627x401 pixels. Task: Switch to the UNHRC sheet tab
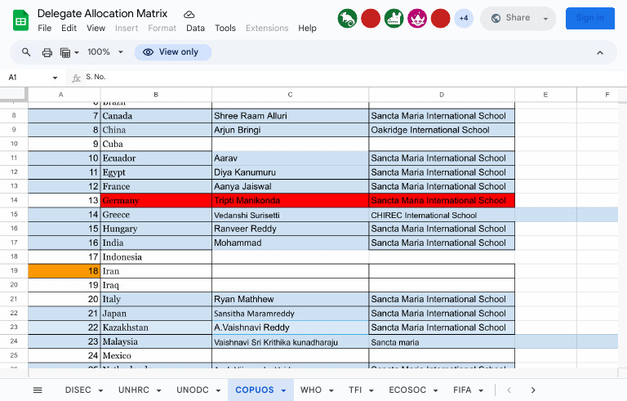pyautogui.click(x=134, y=390)
